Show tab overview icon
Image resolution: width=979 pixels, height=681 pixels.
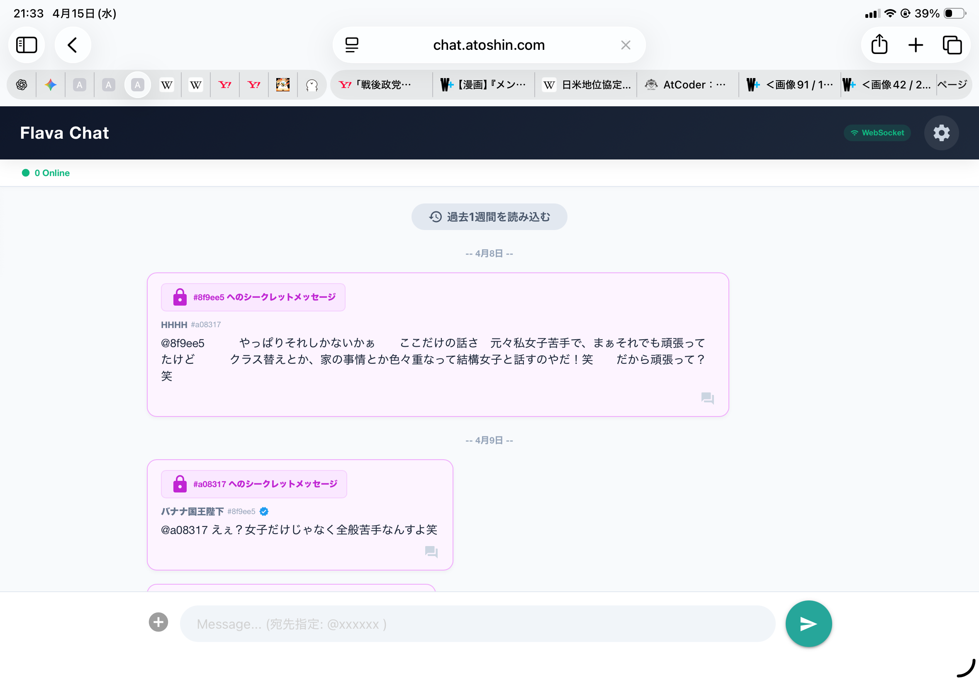coord(952,45)
